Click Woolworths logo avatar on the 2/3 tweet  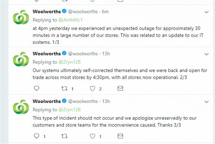point(21,59)
